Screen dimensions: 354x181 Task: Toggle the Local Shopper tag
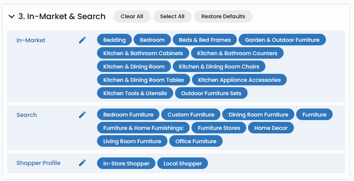click(183, 164)
